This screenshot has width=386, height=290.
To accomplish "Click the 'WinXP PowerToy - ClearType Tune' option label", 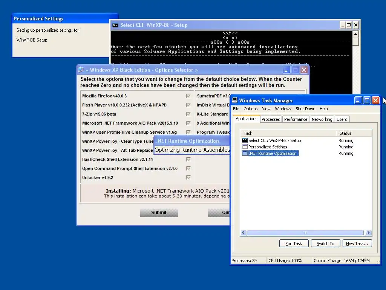I will pyautogui.click(x=118, y=141).
